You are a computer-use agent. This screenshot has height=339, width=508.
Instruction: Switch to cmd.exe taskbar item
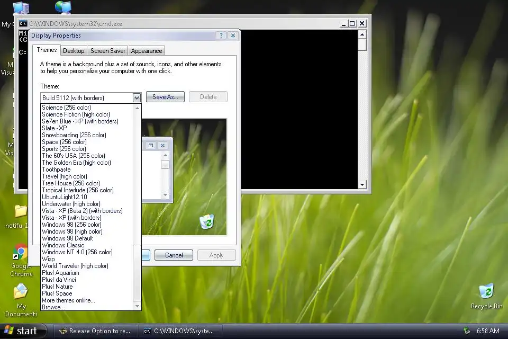point(180,331)
